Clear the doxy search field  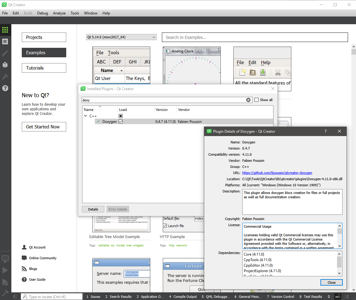[248, 100]
